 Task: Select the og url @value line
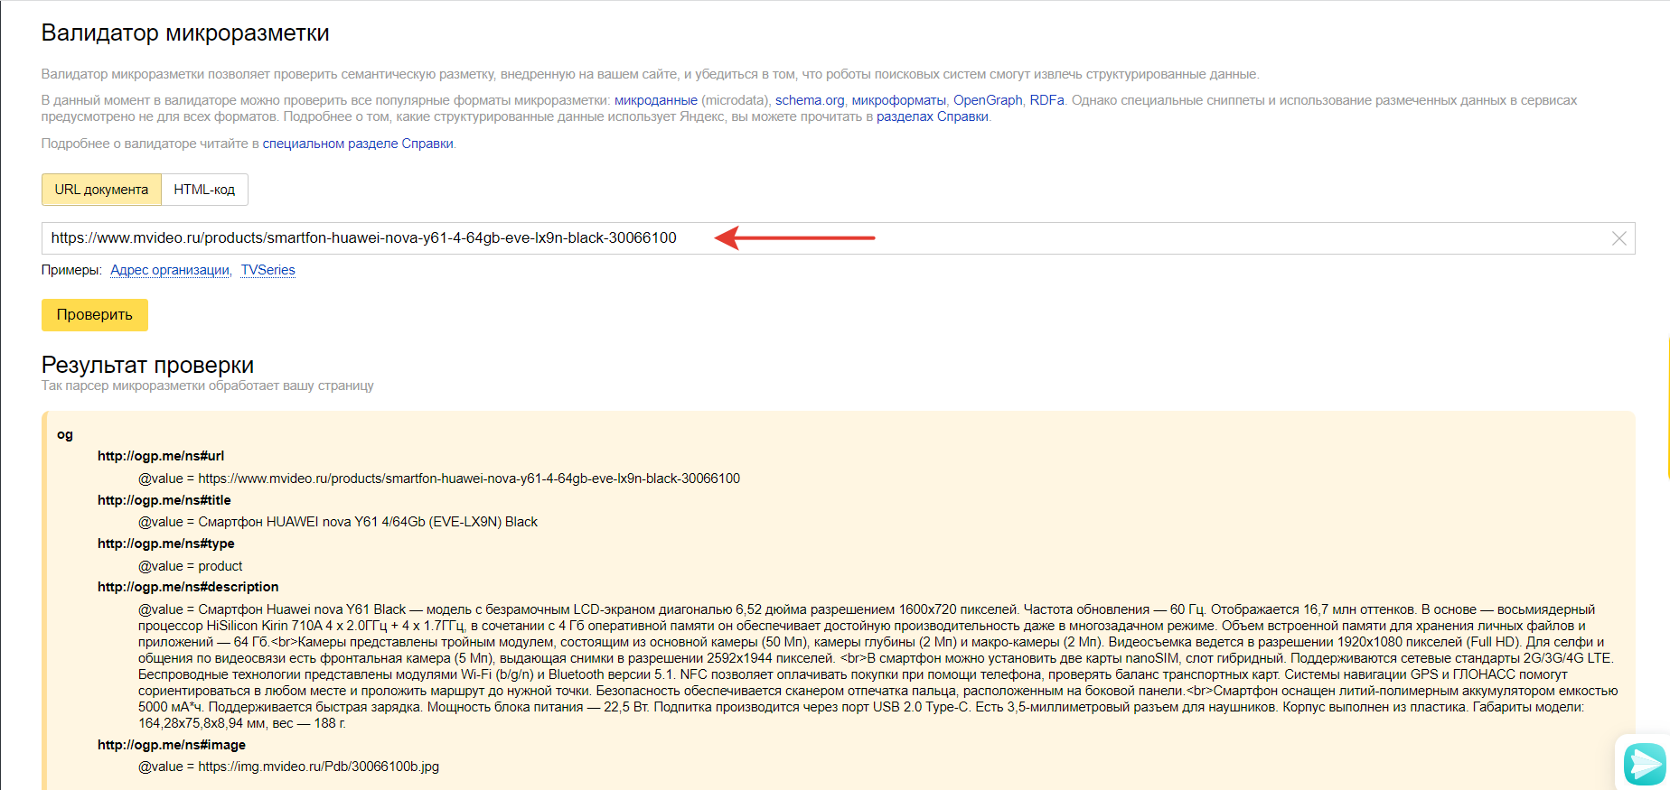click(439, 479)
